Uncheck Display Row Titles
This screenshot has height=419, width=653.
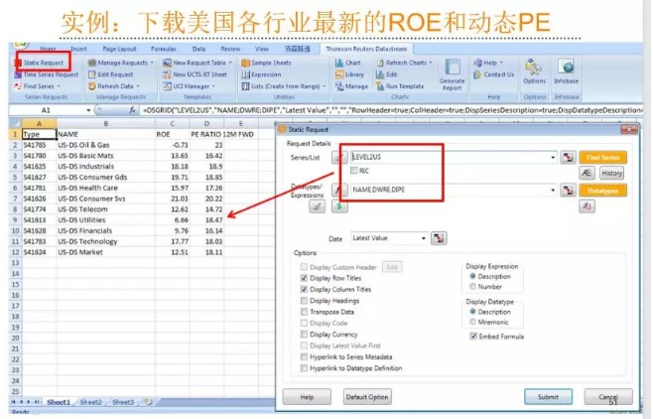coord(304,279)
